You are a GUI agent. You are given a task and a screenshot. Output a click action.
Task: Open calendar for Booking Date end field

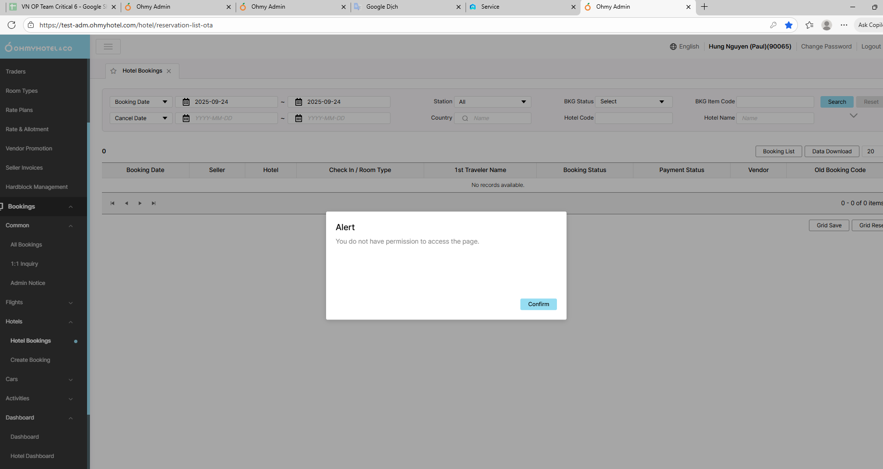click(299, 102)
